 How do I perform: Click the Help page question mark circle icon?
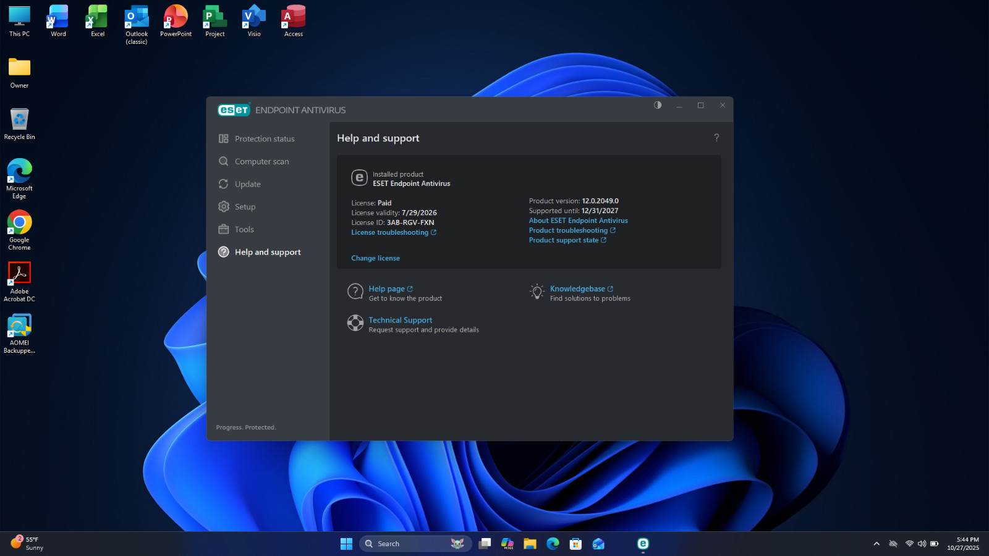tap(355, 291)
